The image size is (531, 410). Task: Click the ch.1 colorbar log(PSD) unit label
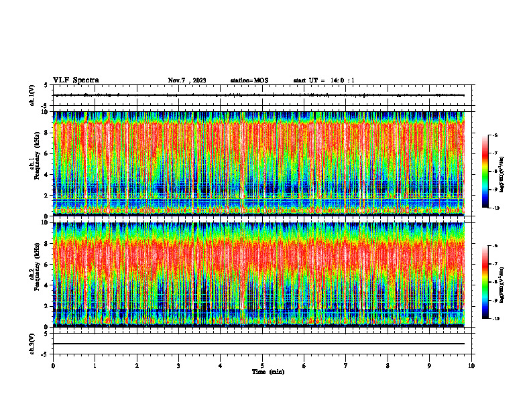point(502,175)
